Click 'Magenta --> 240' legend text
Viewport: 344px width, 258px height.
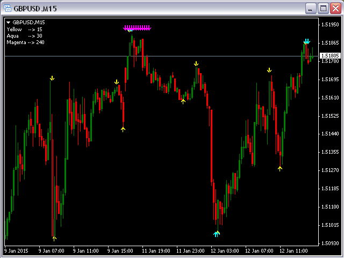coord(25,42)
